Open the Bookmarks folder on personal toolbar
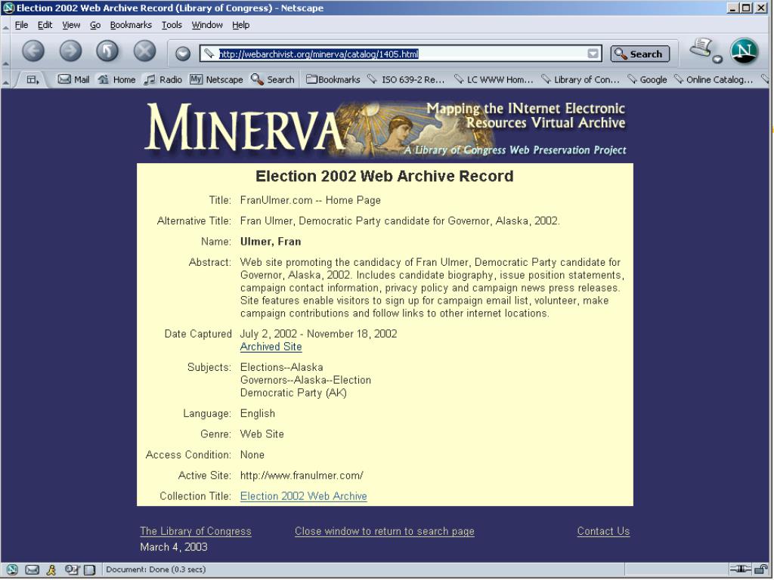 coord(333,79)
